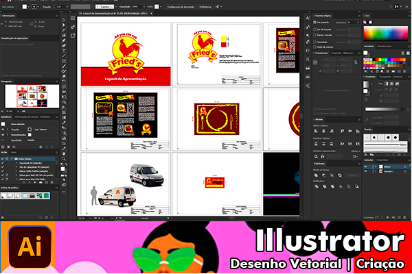Viewport: 412px width, 274px height.
Task: Switch to the Links tab beside Ações
Action: point(14,152)
